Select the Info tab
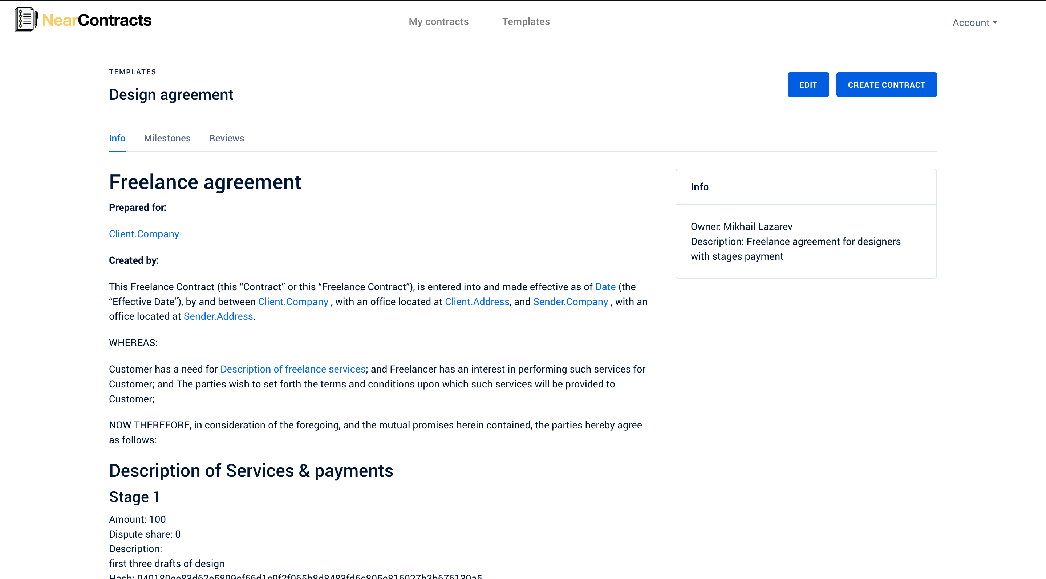Image resolution: width=1046 pixels, height=579 pixels. 117,138
